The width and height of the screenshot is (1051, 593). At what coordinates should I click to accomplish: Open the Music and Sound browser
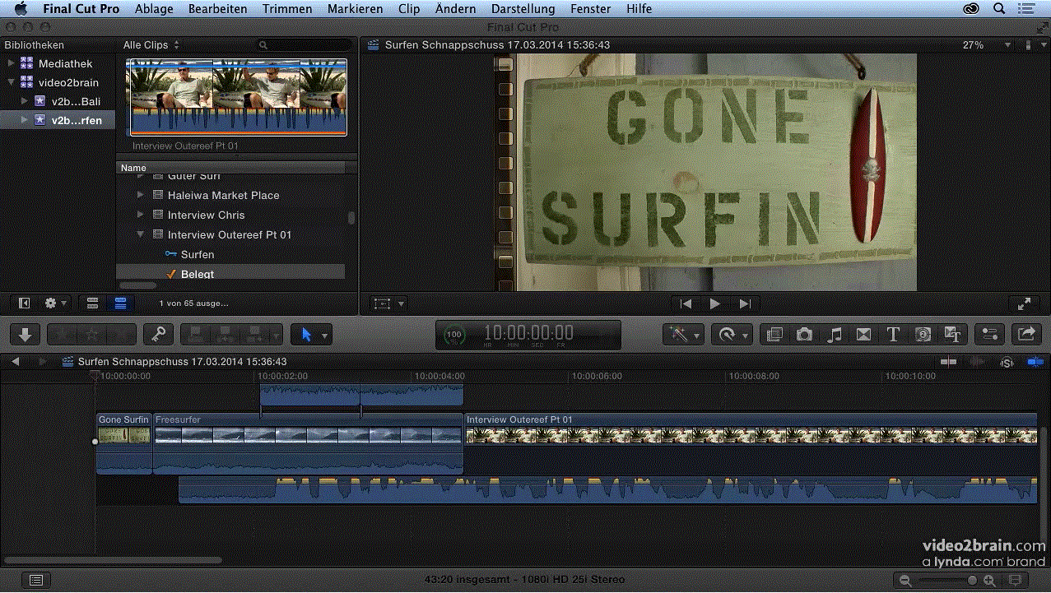pos(835,335)
